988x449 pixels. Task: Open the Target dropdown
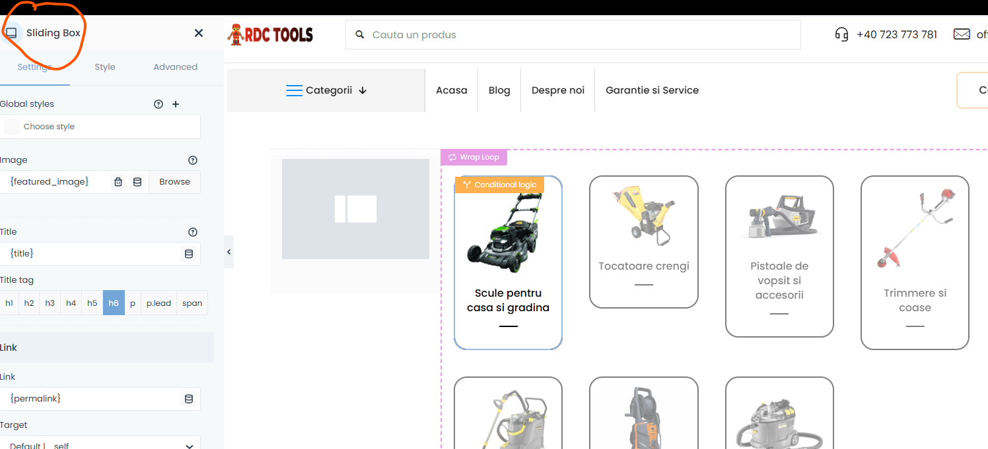tap(100, 445)
